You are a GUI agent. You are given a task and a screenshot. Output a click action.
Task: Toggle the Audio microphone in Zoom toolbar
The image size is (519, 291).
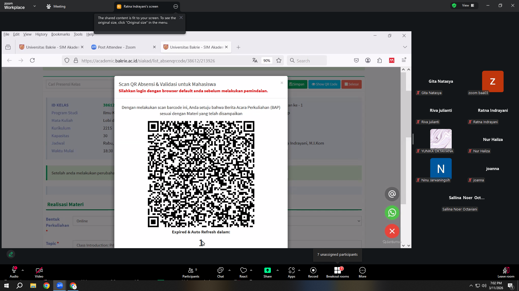click(14, 272)
